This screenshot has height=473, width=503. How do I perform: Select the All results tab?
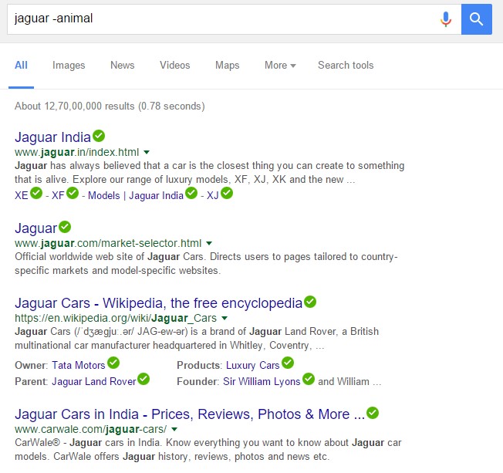pyautogui.click(x=21, y=65)
